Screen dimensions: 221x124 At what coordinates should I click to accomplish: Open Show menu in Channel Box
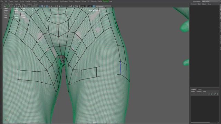[x=210, y=4]
